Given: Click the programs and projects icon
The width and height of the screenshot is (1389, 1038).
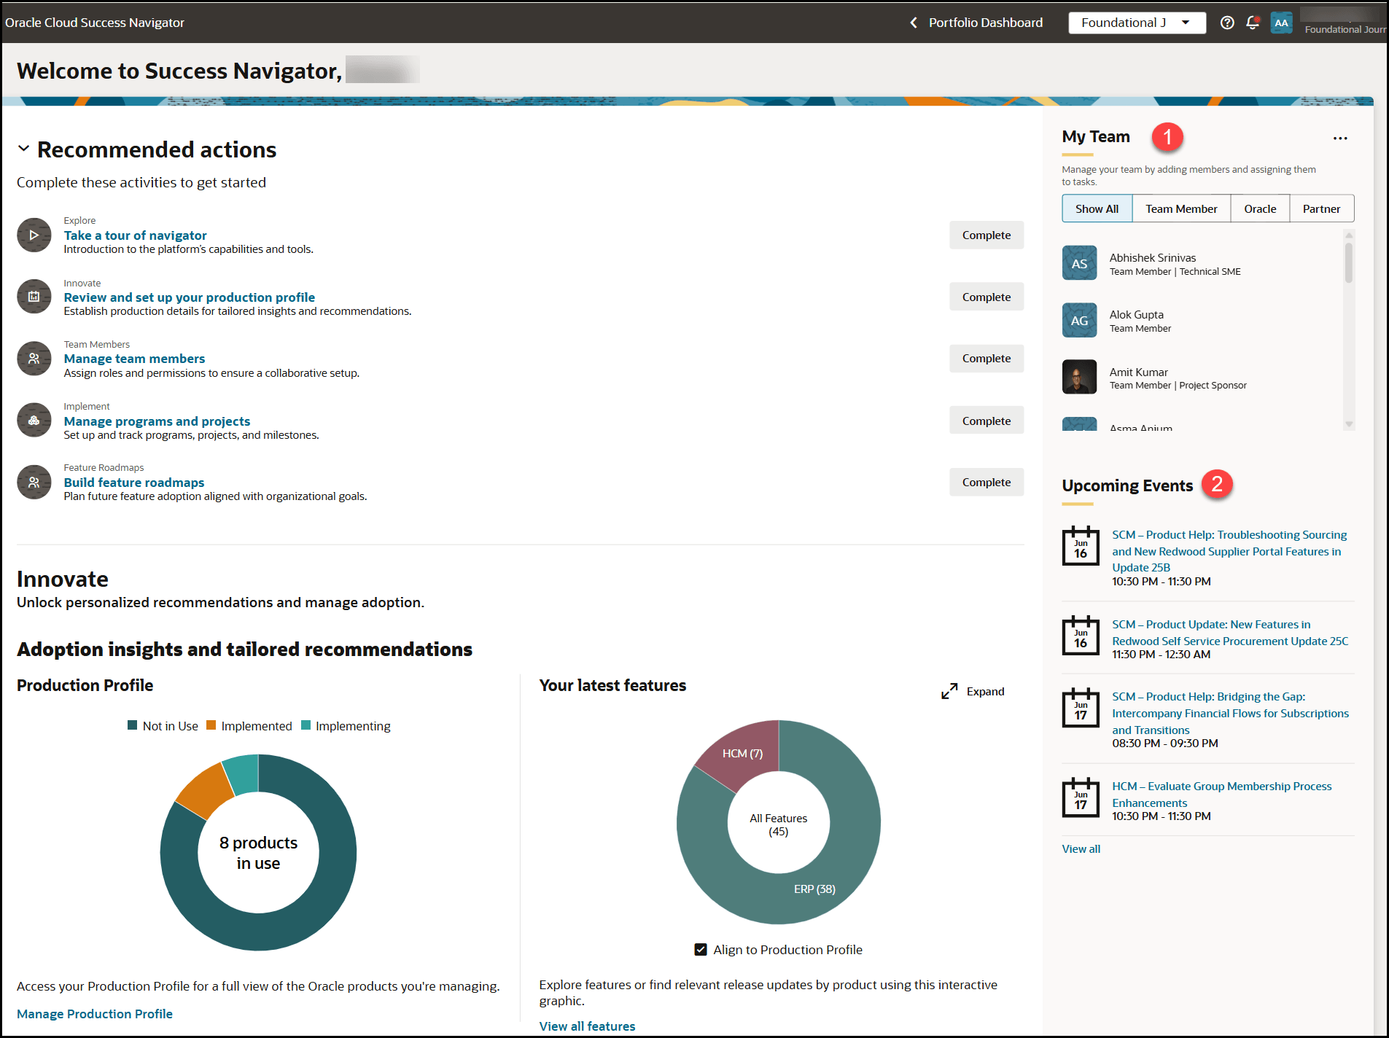Looking at the screenshot, I should coord(34,421).
